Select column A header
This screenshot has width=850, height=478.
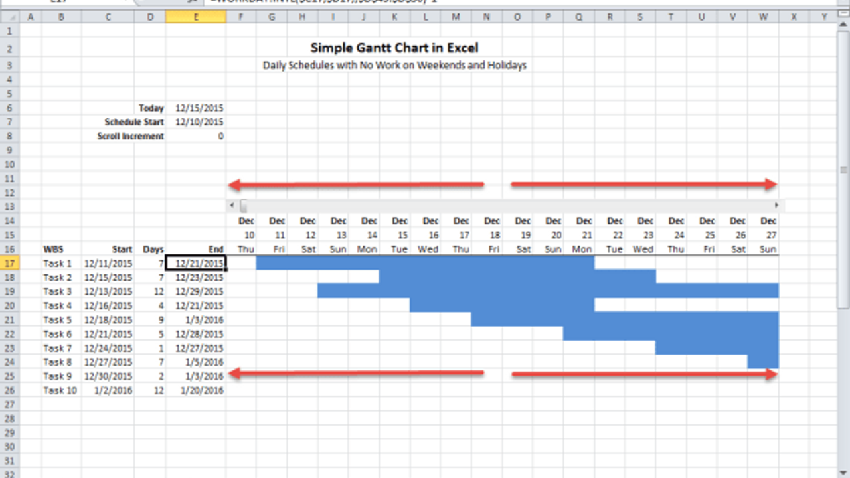point(31,17)
